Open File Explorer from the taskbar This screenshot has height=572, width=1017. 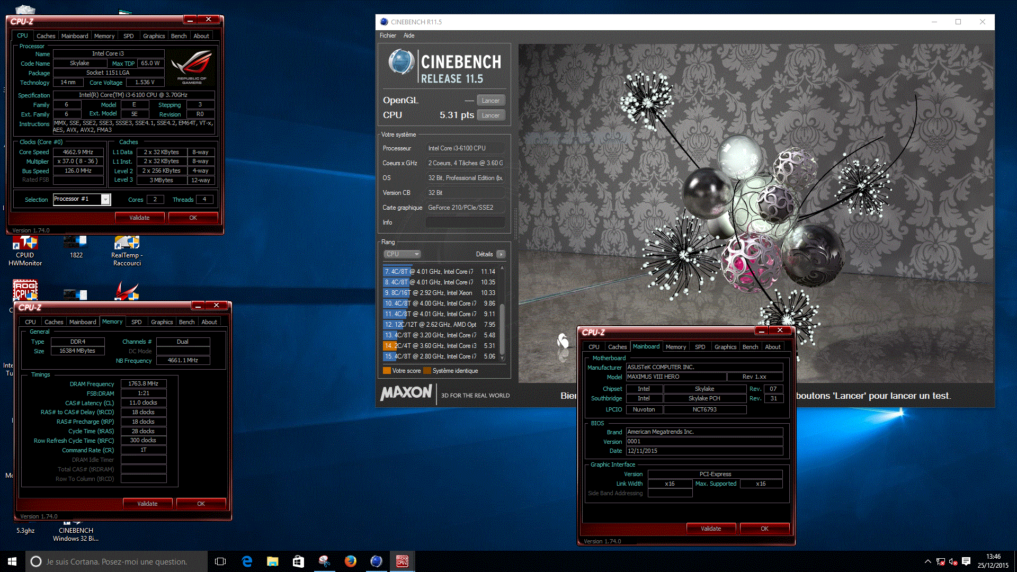click(x=272, y=561)
